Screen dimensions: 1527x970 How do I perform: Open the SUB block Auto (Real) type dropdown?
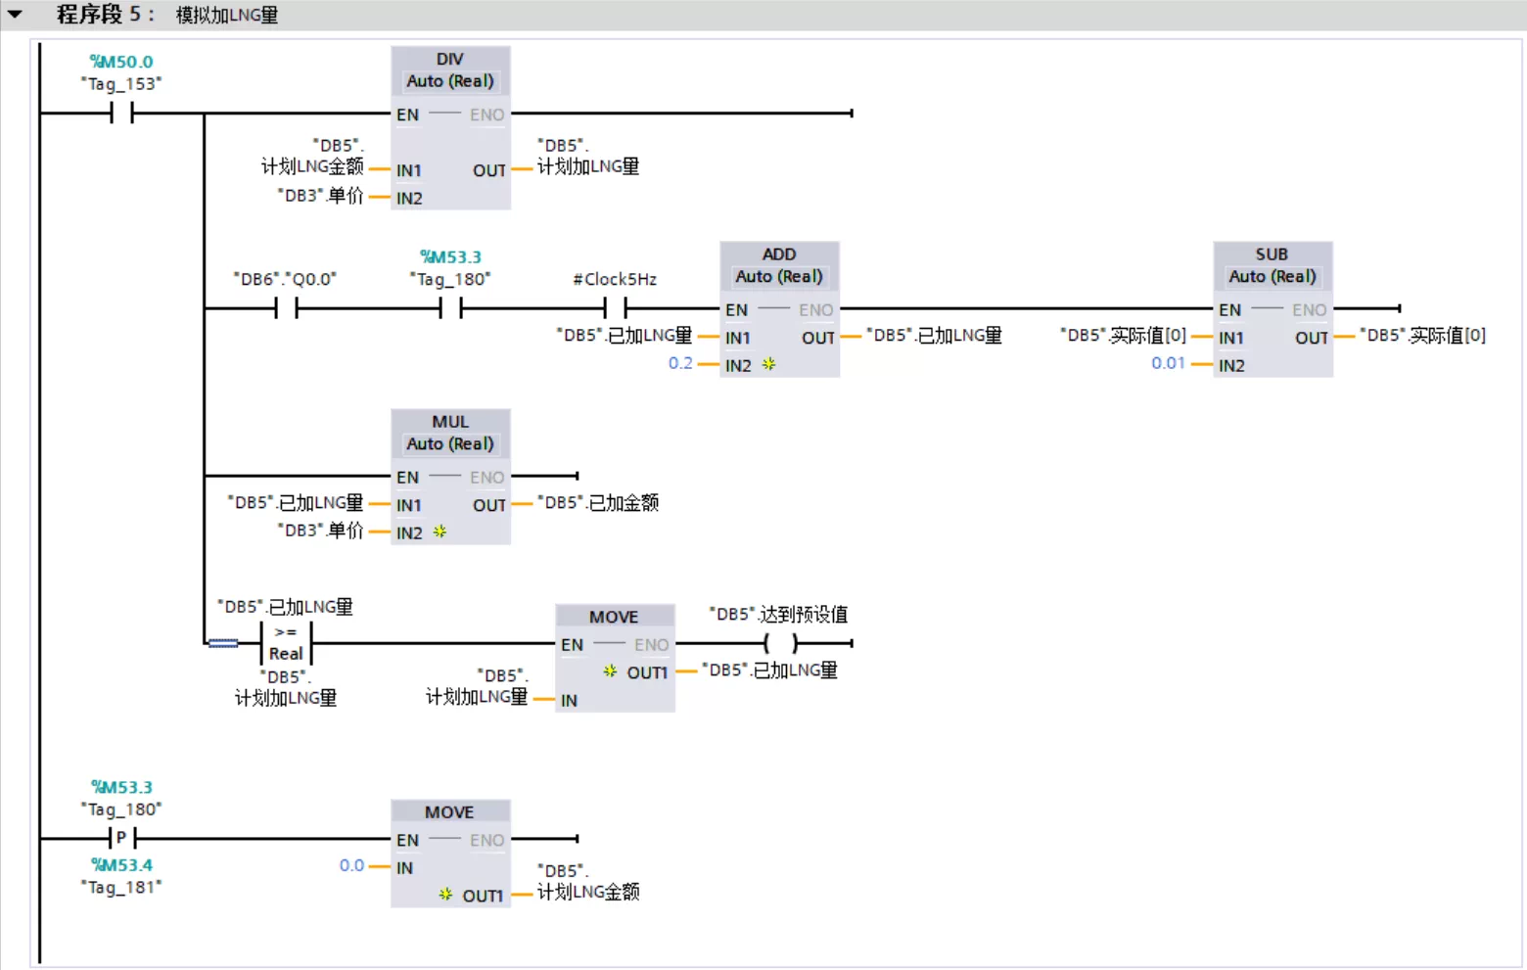(x=1272, y=276)
